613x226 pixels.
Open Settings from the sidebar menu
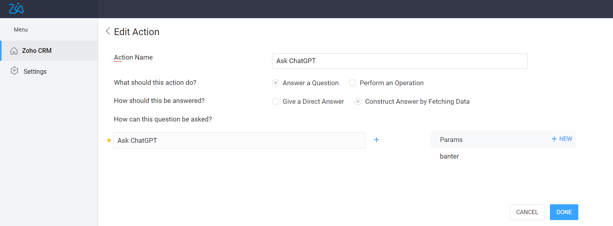point(35,71)
